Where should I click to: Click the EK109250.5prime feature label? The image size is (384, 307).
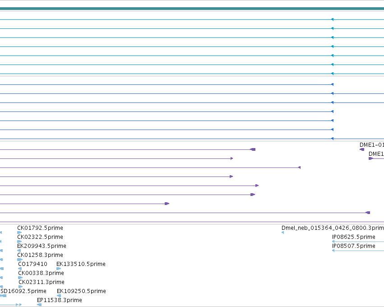[x=81, y=291]
